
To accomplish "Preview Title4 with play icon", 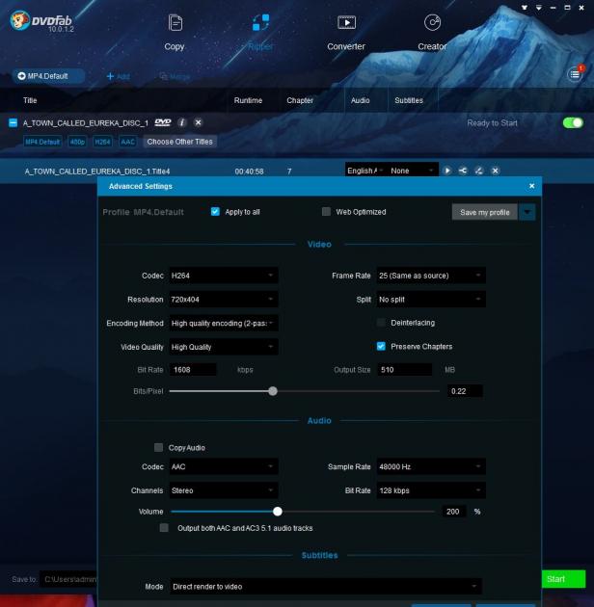I will pos(447,171).
